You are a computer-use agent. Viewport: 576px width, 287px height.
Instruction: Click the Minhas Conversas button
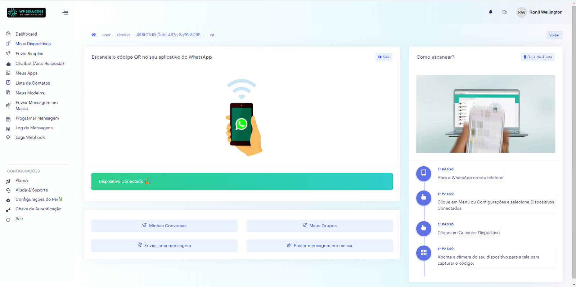tap(164, 226)
